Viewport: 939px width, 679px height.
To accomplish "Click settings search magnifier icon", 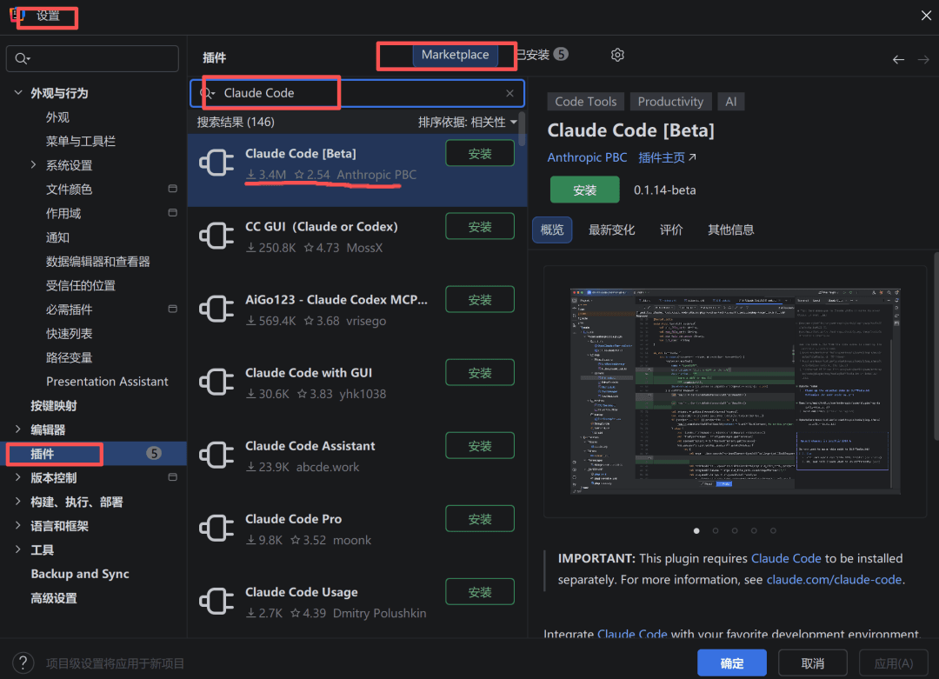I will [x=22, y=58].
